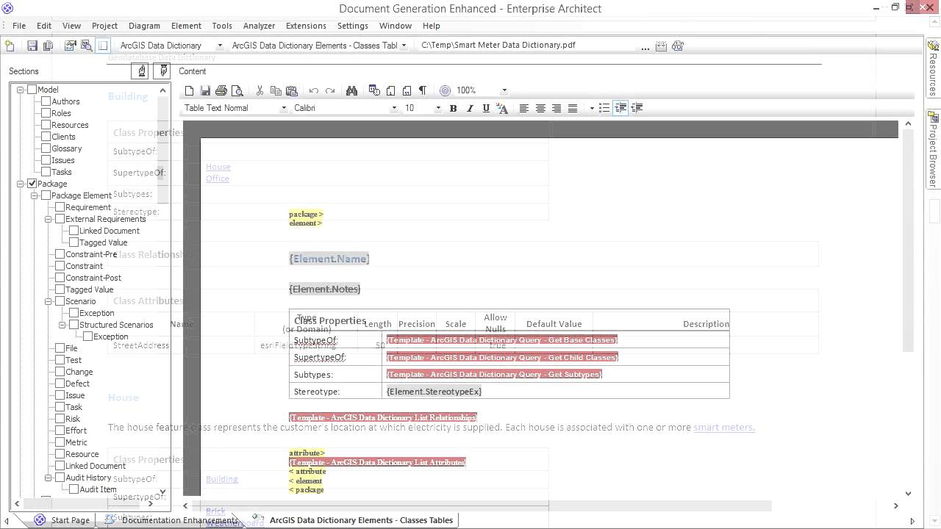Open the font color icon
This screenshot has width=941, height=529.
point(503,108)
